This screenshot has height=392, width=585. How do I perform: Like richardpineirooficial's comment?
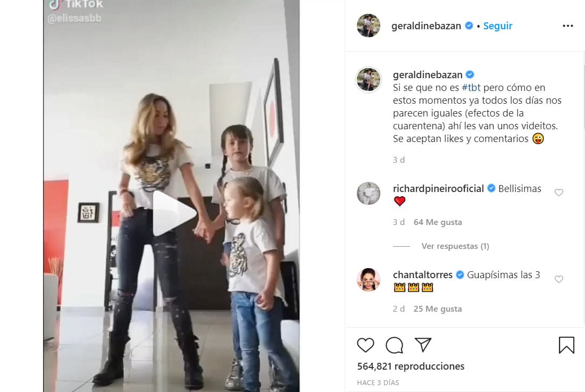coord(558,193)
